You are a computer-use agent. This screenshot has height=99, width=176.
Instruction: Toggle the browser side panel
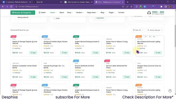point(166,7)
